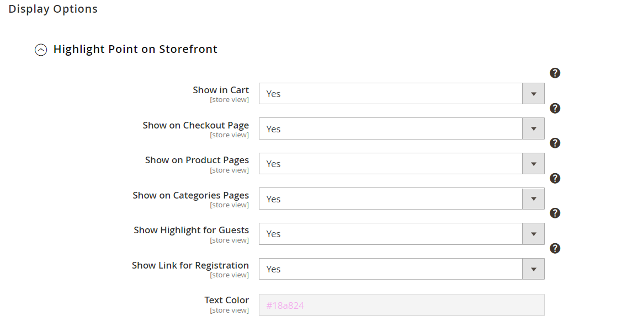Open the Show Highlight for Guests dropdown
The height and width of the screenshot is (327, 632).
pos(401,234)
